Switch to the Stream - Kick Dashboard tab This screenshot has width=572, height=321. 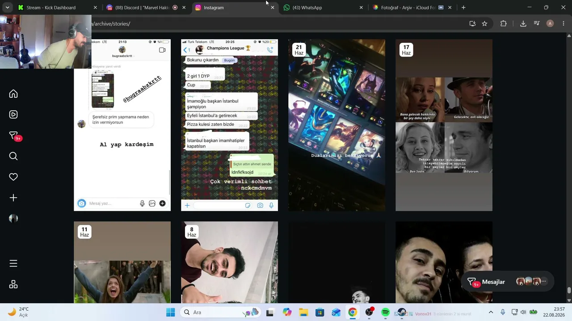57,8
